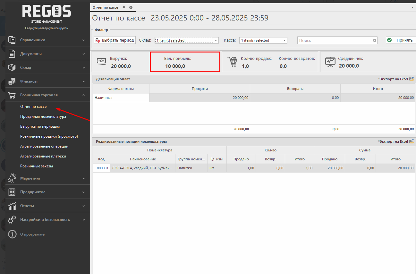Click the Маркетинг megaphone icon
The height and width of the screenshot is (274, 416).
(x=12, y=178)
